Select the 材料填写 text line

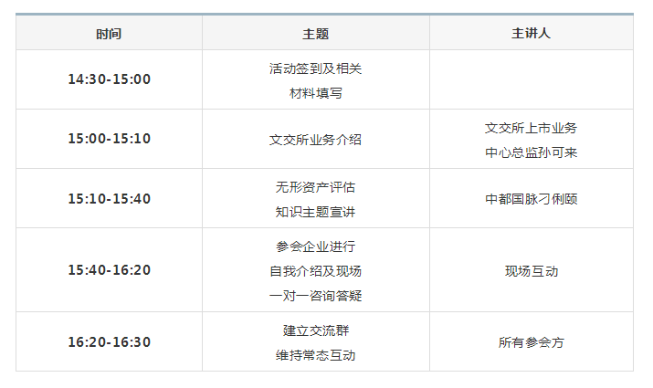[316, 93]
